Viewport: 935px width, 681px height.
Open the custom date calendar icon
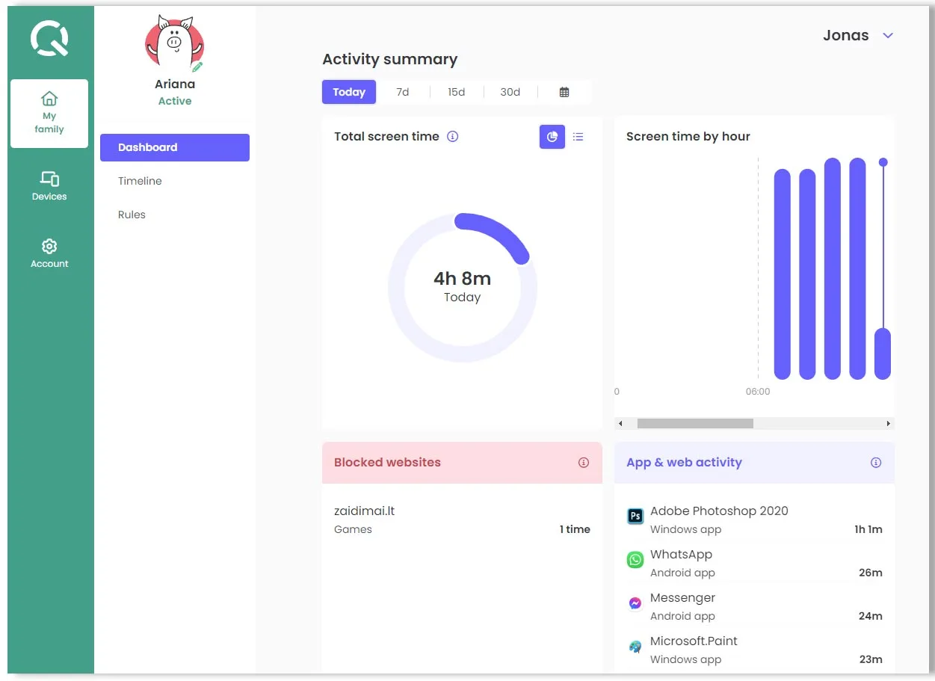tap(564, 92)
